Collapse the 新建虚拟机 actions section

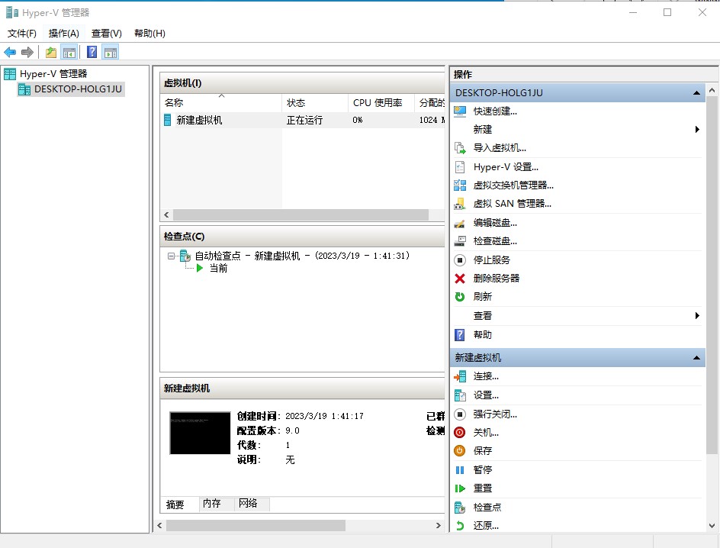point(696,358)
